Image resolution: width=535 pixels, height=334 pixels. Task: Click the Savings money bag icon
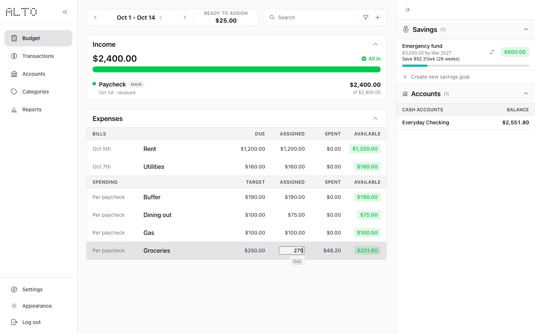406,29
